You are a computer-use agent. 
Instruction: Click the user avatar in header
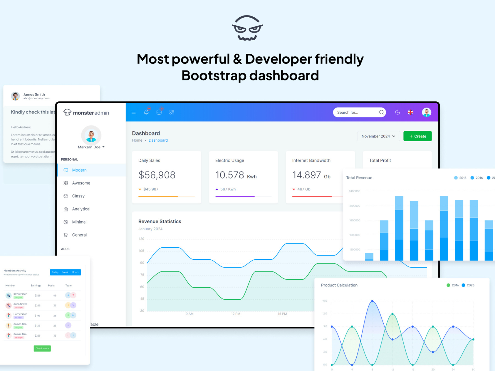[426, 112]
